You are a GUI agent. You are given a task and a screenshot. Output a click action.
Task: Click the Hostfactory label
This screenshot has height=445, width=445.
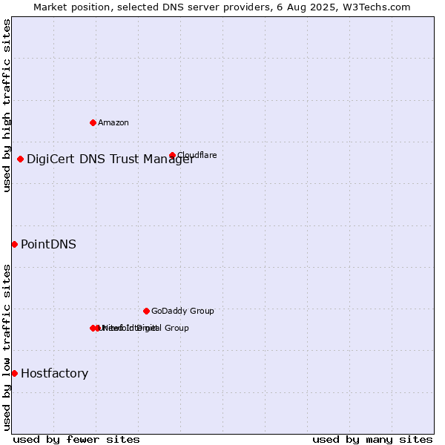[54, 374]
